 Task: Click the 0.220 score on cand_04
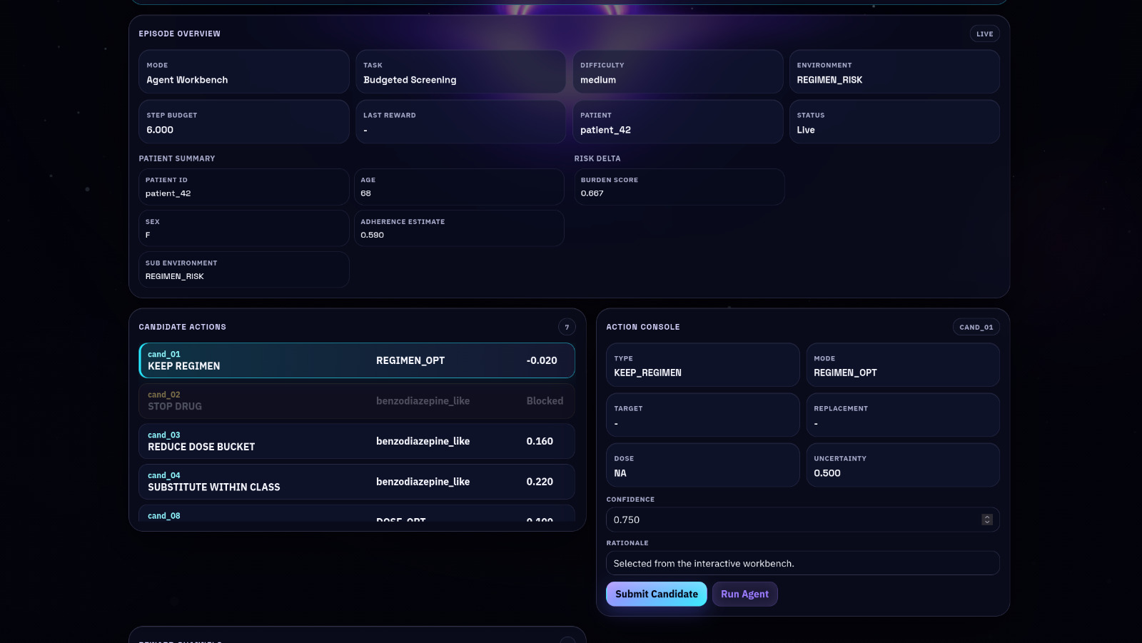(540, 482)
